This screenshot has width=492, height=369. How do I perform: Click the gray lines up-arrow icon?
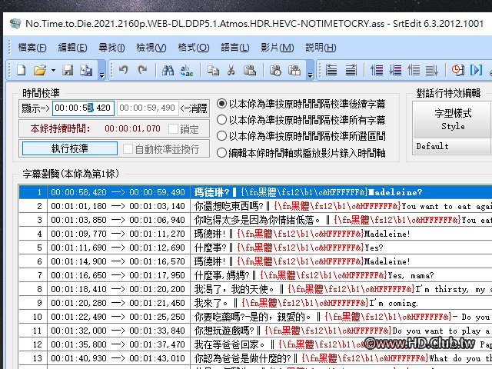414,70
